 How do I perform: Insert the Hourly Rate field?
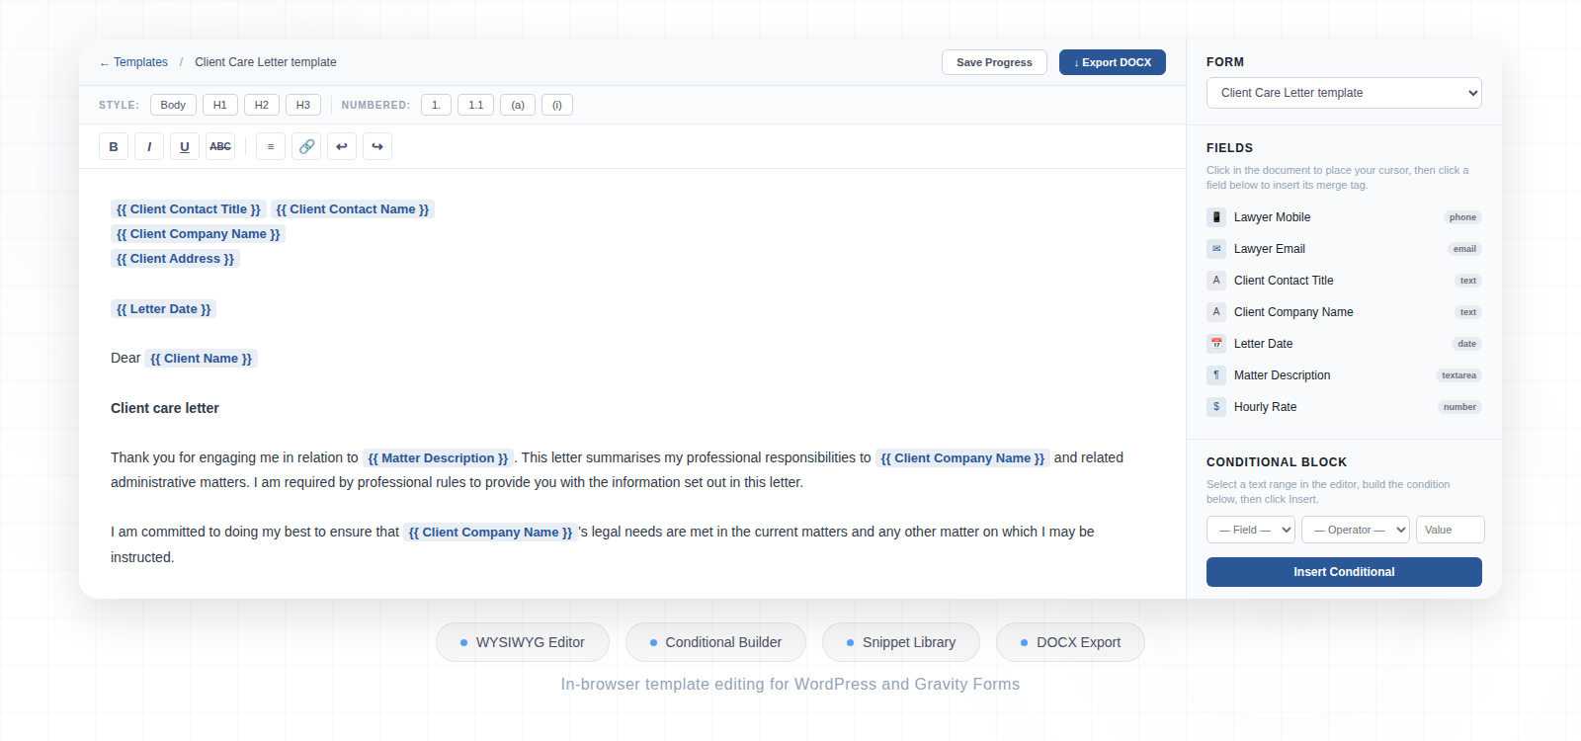point(1344,407)
